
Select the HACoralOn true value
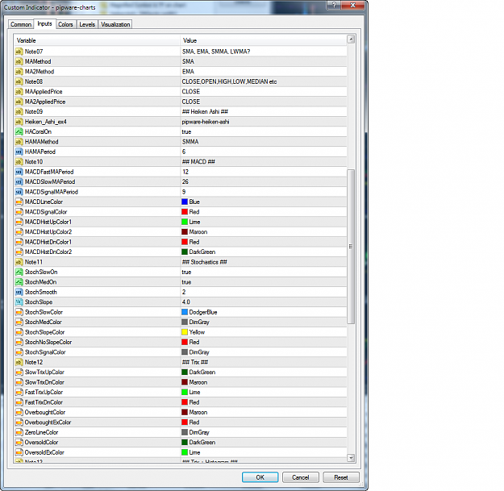[186, 131]
